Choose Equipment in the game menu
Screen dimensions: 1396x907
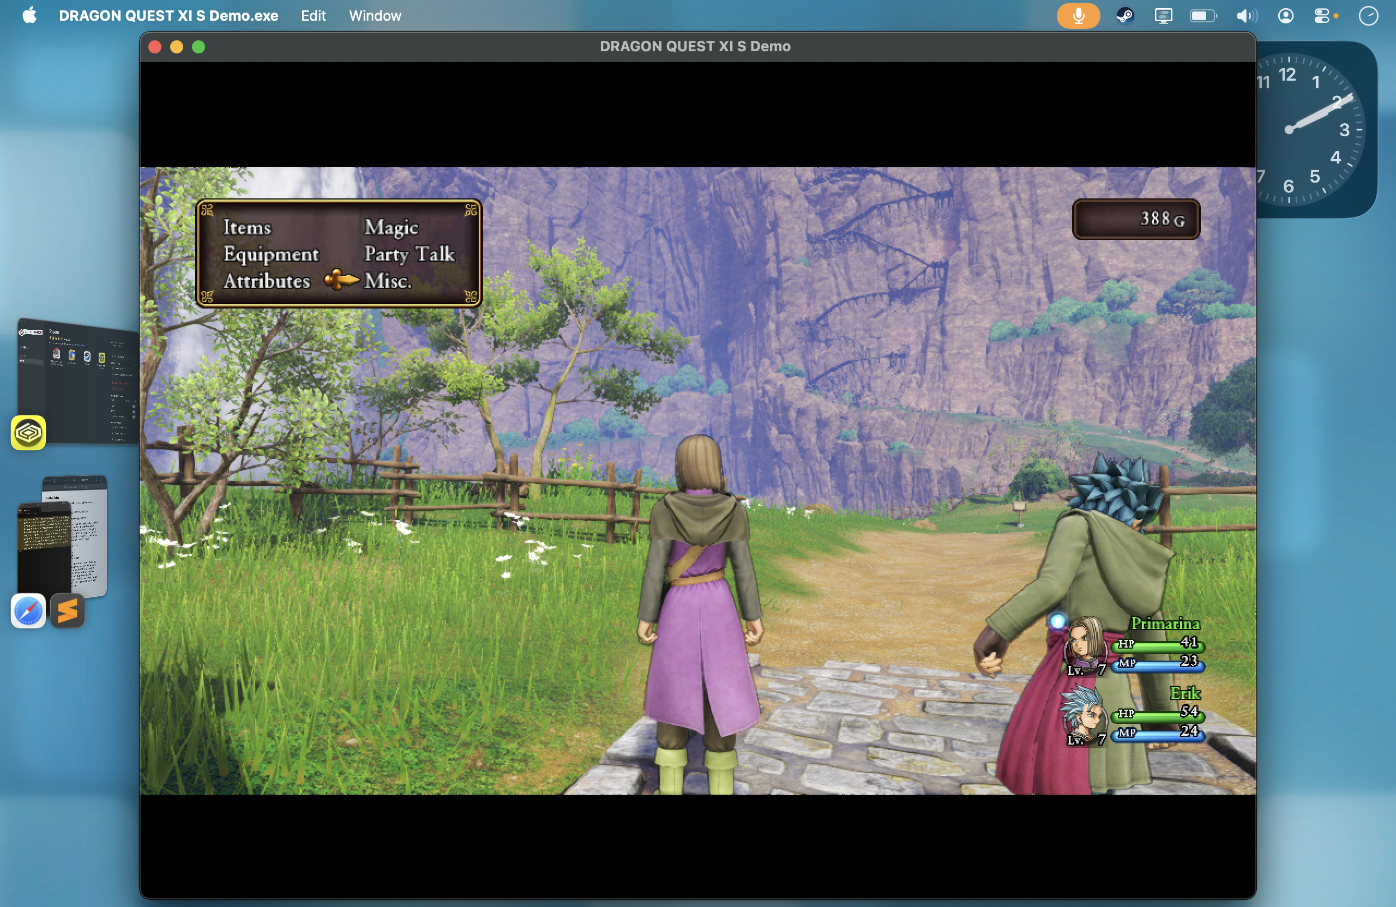coord(271,254)
